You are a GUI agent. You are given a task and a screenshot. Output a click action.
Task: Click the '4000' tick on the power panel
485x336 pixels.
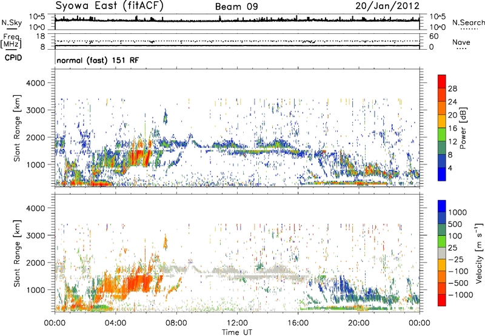click(x=35, y=83)
